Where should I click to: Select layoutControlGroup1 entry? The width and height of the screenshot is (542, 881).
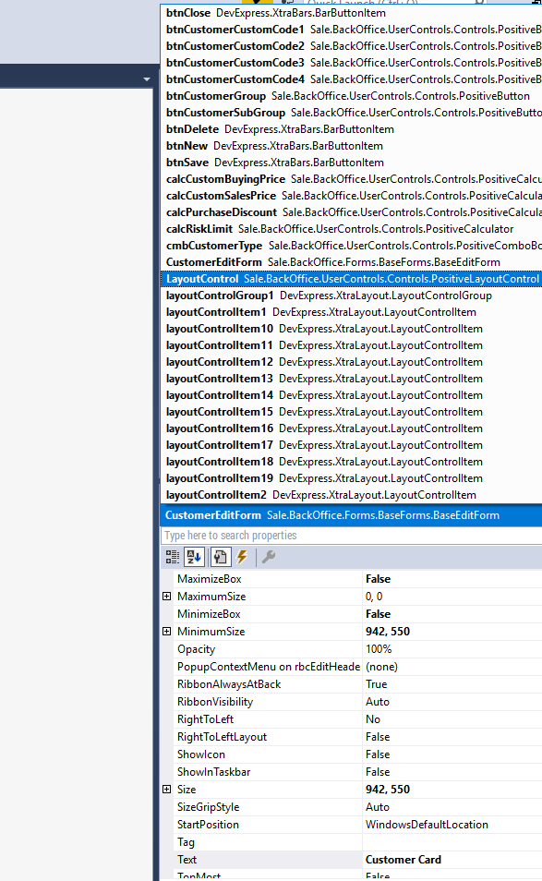(x=352, y=296)
